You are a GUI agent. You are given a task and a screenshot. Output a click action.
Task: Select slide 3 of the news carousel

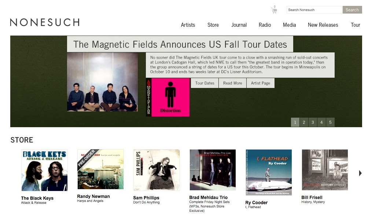313,122
